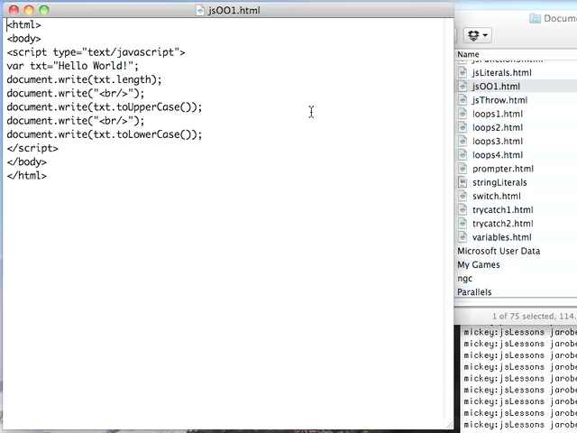Click the closing </body> tag line
The width and height of the screenshot is (577, 433).
point(27,162)
